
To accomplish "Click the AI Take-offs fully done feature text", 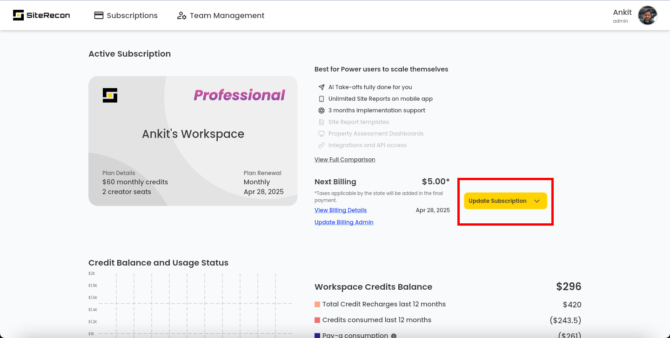I will pyautogui.click(x=370, y=87).
